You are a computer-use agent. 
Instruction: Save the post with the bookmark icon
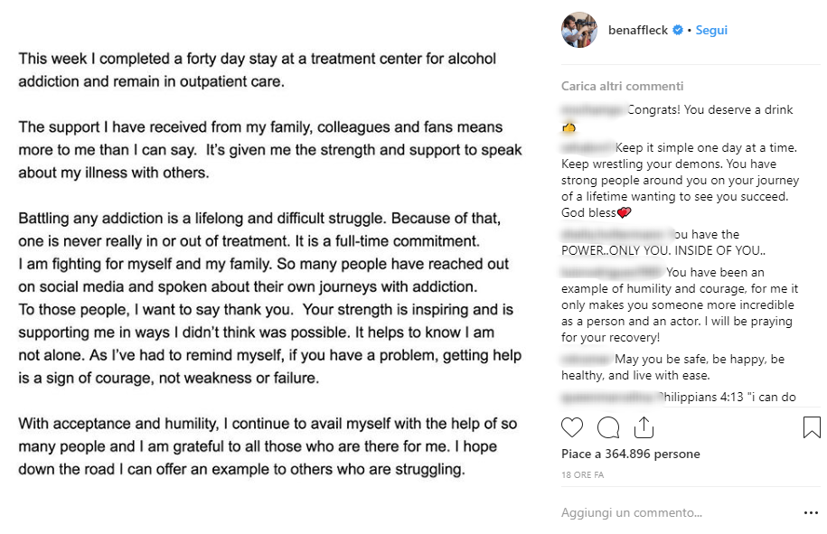click(x=811, y=427)
